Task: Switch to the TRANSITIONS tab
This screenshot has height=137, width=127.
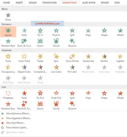Action: tap(49, 3)
